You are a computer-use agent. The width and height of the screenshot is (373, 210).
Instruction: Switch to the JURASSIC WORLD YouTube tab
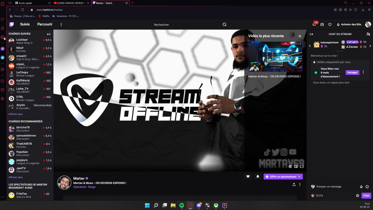72,3
